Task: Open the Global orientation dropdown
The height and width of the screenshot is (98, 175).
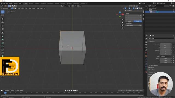Action: (65, 6)
